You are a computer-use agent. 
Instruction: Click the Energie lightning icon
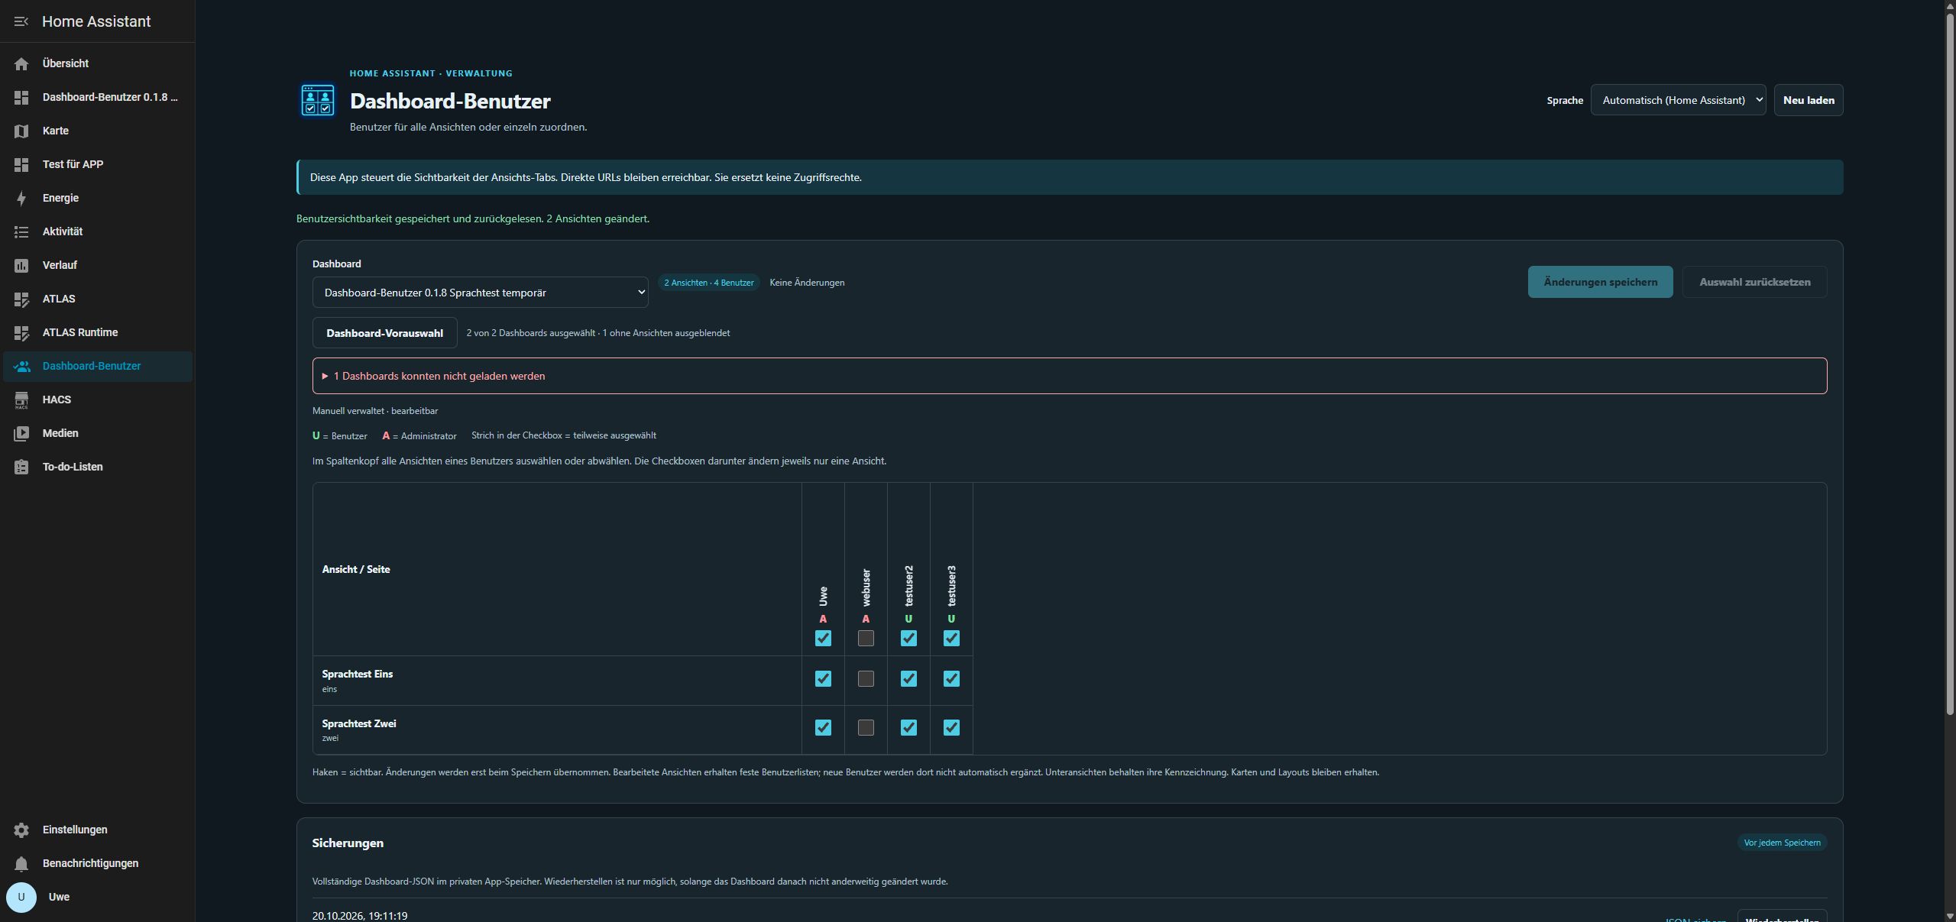pos(21,198)
